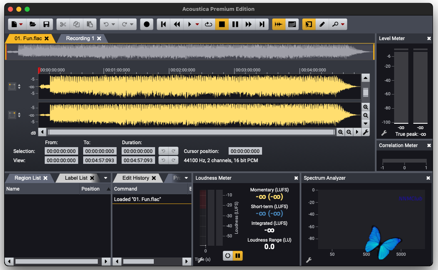Click the Selection From time field
The width and height of the screenshot is (438, 270).
coord(61,151)
